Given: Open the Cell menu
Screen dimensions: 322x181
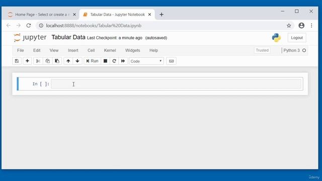Looking at the screenshot, I should tap(91, 50).
